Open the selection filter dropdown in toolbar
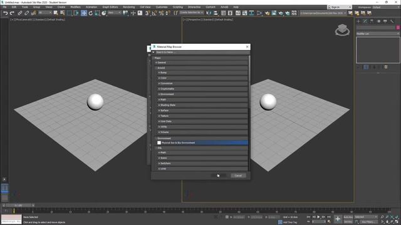This screenshot has height=225, width=401. tap(45, 12)
